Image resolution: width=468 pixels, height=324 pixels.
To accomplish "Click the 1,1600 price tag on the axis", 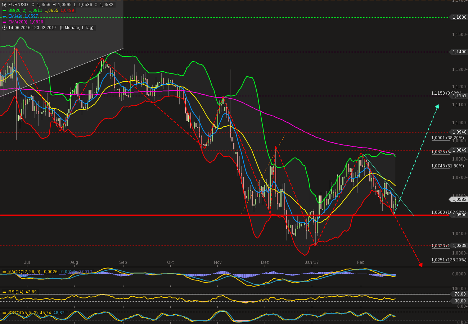I will 459,17.
